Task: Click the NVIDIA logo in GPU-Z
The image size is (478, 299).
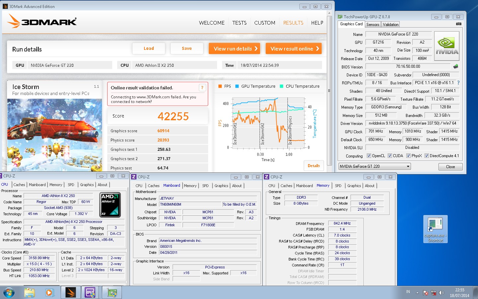Action: 447,46
